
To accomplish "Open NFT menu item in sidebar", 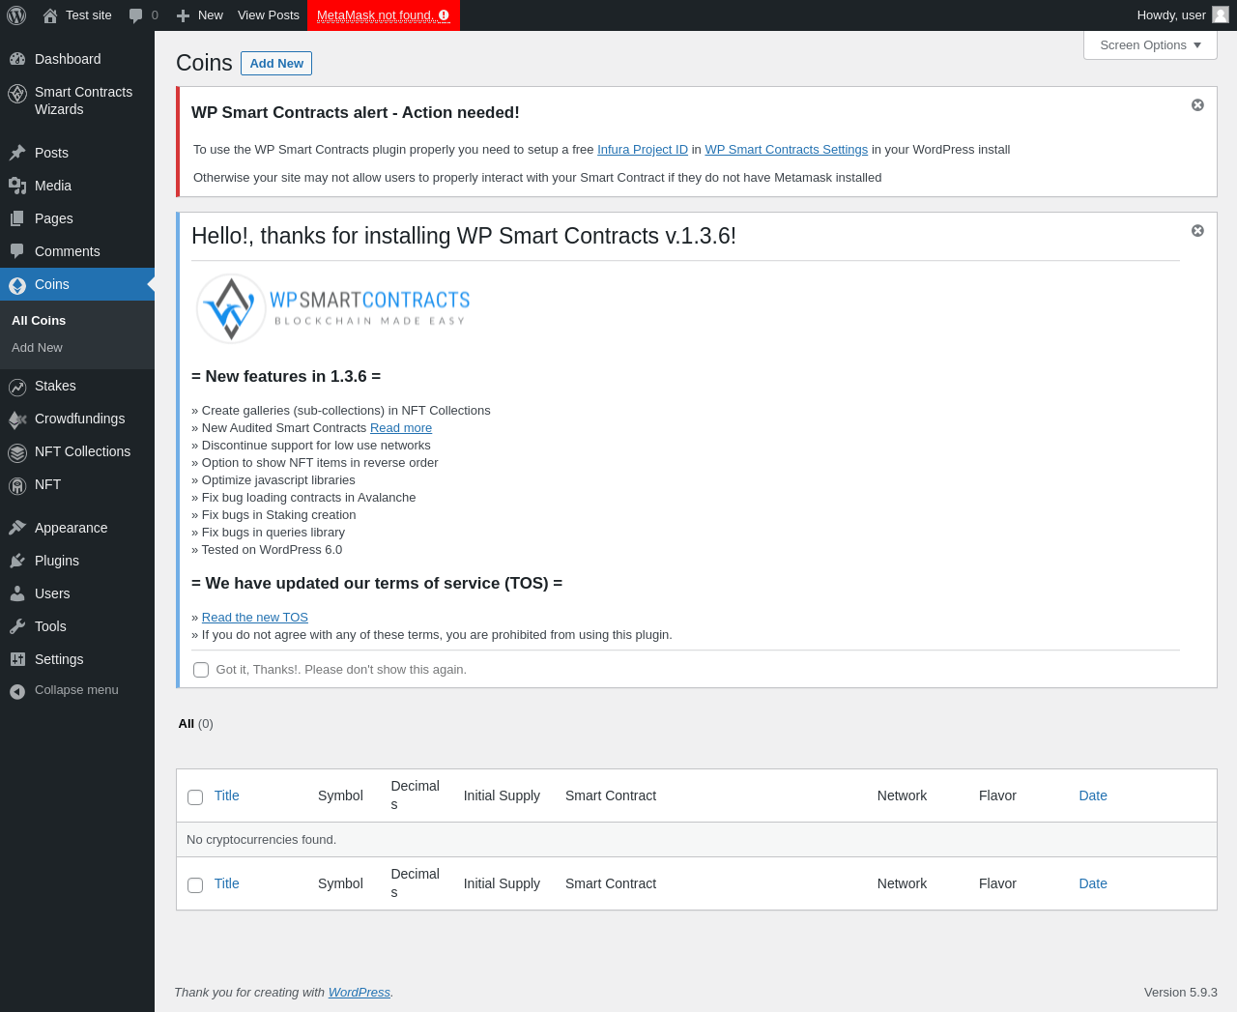I will [77, 484].
